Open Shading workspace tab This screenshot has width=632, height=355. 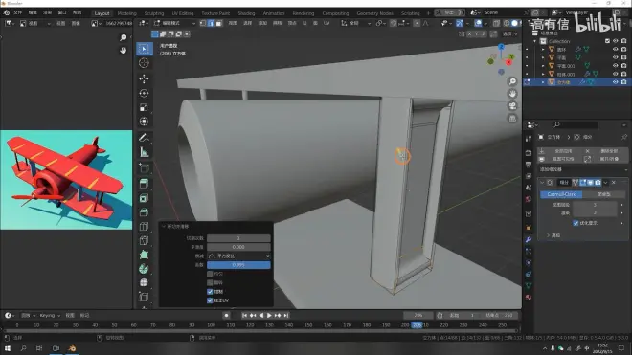tap(246, 13)
